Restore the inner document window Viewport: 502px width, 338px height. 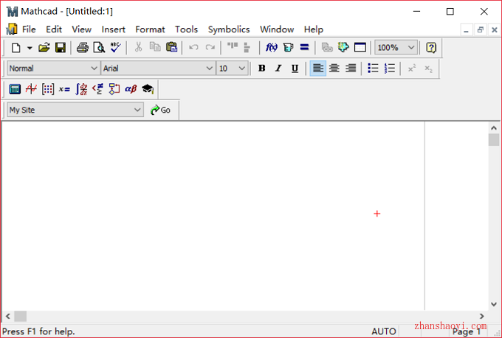click(x=481, y=30)
